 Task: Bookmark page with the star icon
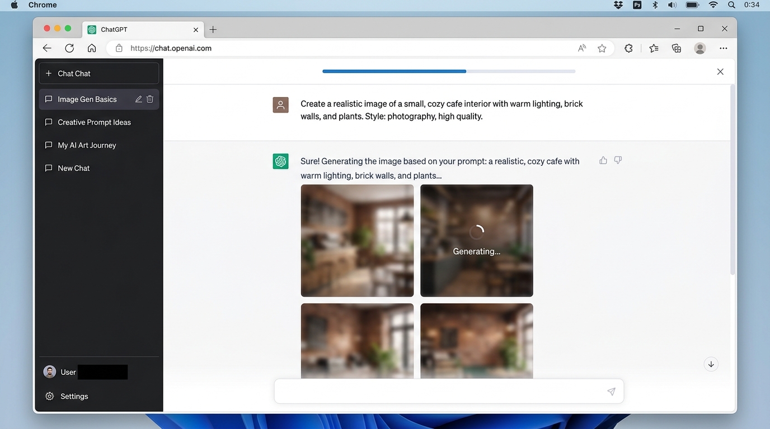(x=602, y=49)
